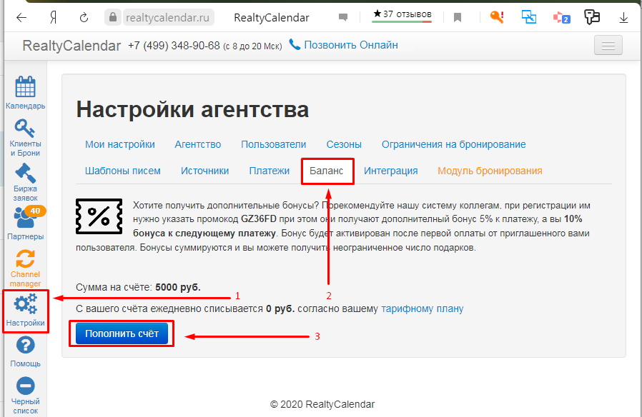Open browser downloads arrow icon
This screenshot has width=642, height=417.
click(623, 18)
